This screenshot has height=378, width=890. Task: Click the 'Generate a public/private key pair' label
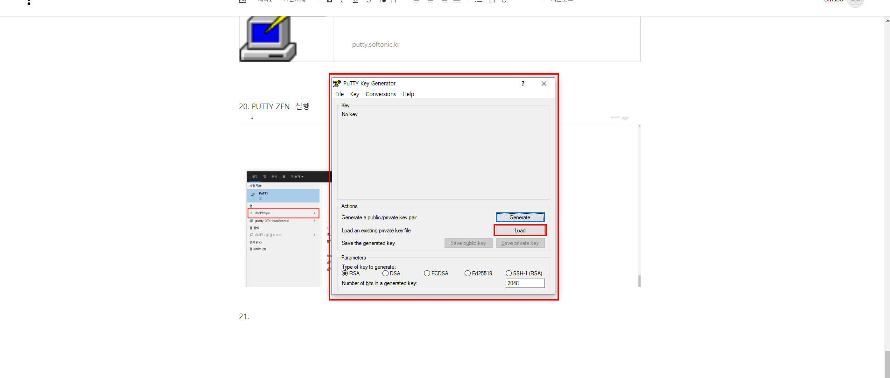(379, 217)
